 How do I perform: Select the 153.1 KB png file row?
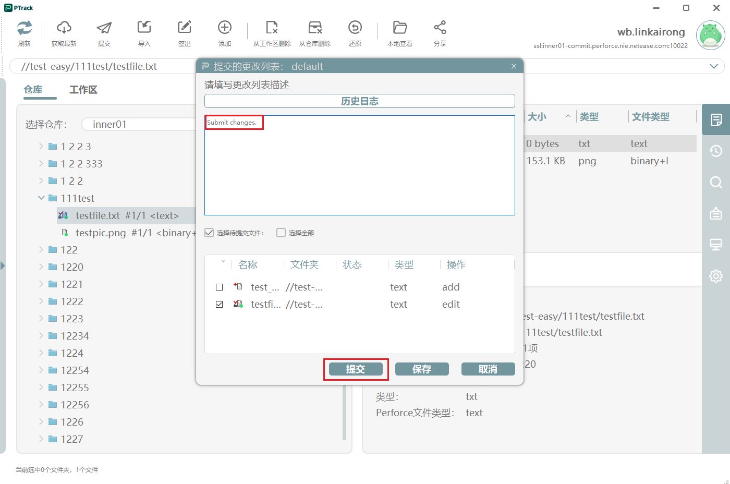[610, 161]
